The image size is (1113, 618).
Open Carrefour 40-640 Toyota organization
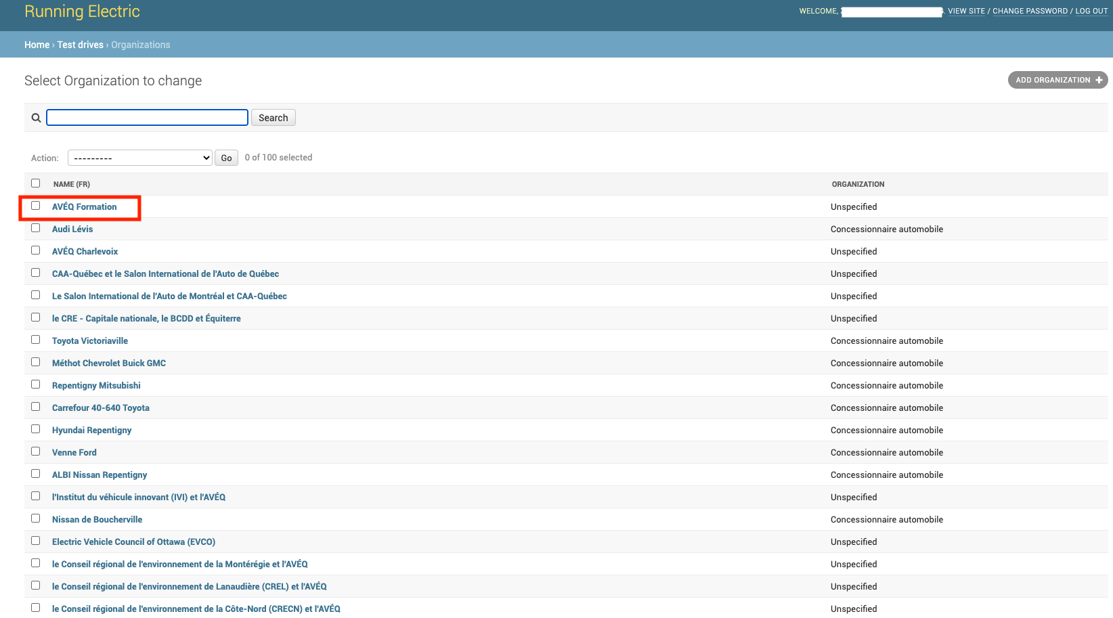101,407
